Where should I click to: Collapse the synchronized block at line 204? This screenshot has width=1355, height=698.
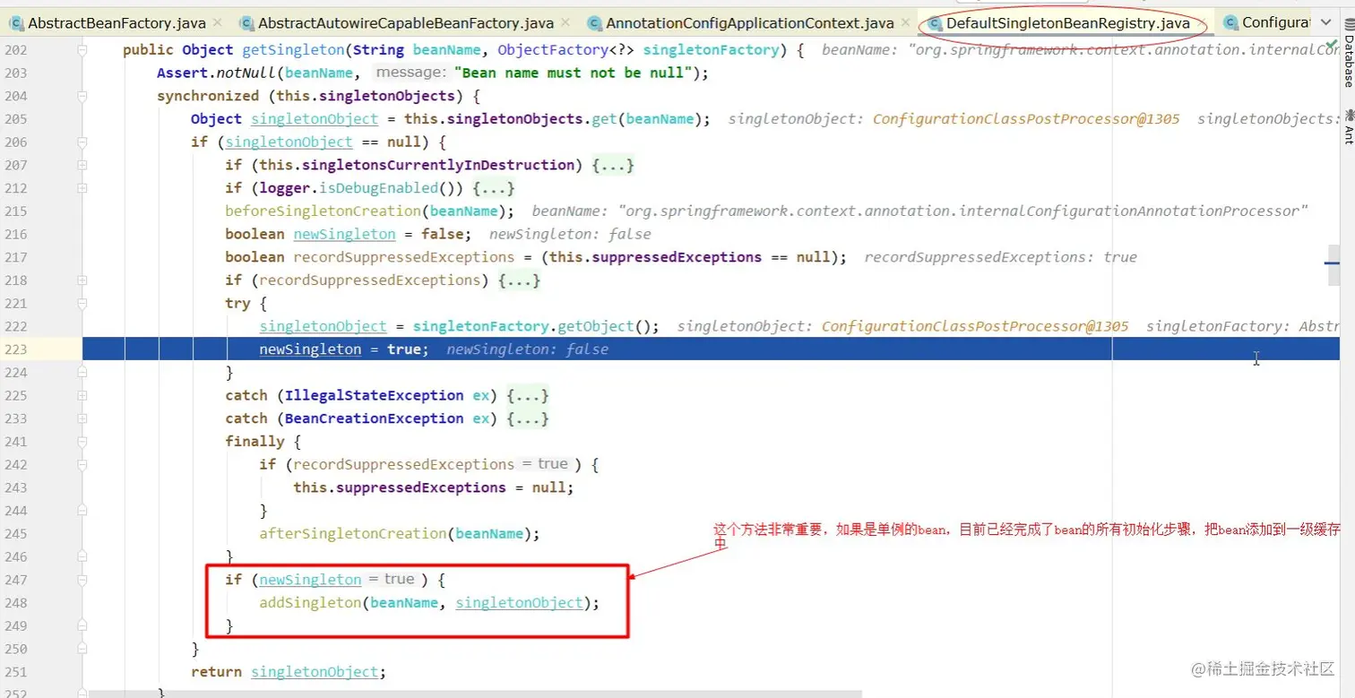pyautogui.click(x=82, y=96)
